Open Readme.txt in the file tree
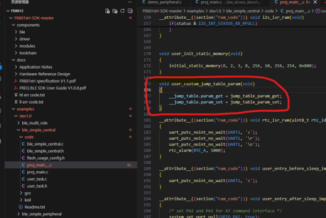Image resolution: width=326 pixels, height=218 pixels. 35,207
